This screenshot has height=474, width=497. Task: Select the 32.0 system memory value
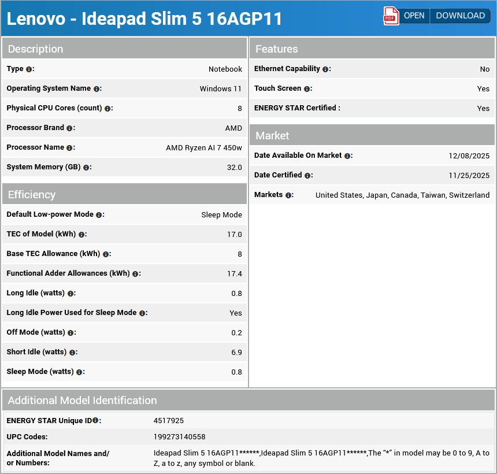(235, 168)
